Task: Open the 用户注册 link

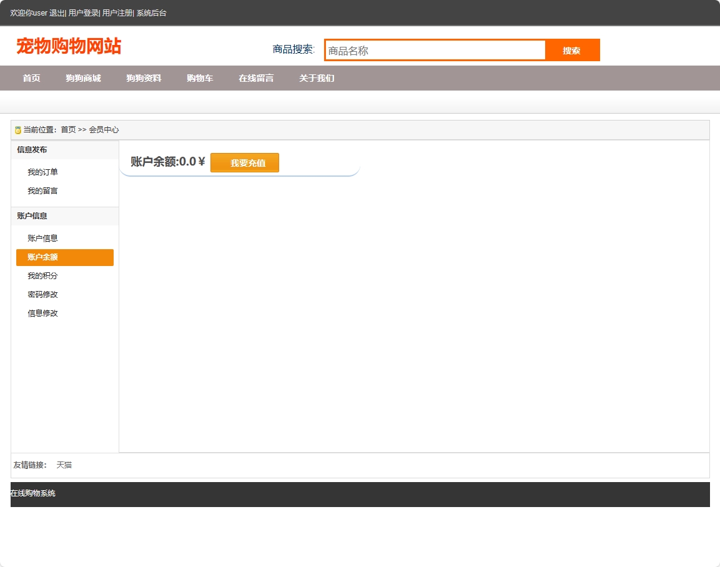Action: tap(117, 13)
